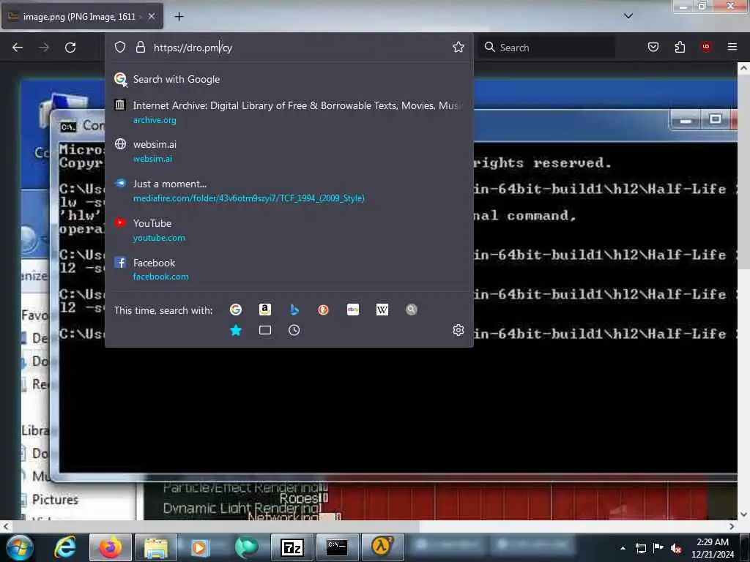This screenshot has width=750, height=562.
Task: Select the Internet Archive suggestion
Action: coord(289,112)
